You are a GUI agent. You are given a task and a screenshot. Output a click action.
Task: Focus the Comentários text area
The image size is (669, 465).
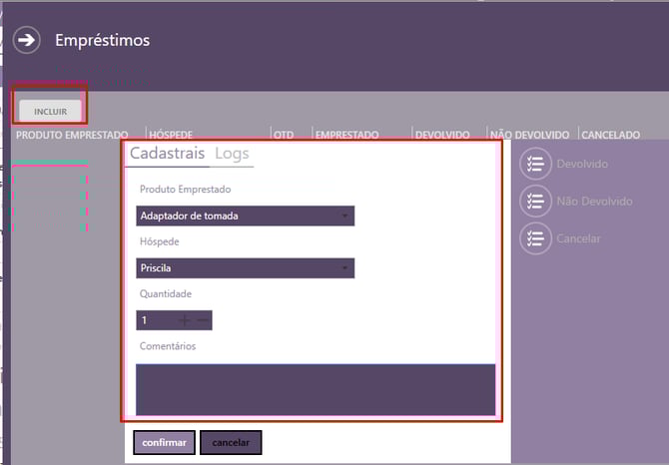315,388
